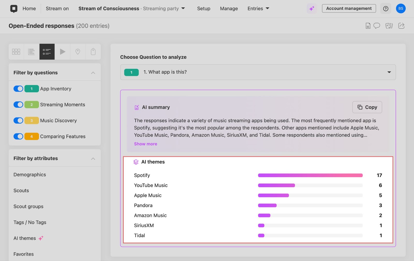Viewport: 414px width, 261px height.
Task: Turn off the Comparing Features toggle
Action: coord(18,136)
